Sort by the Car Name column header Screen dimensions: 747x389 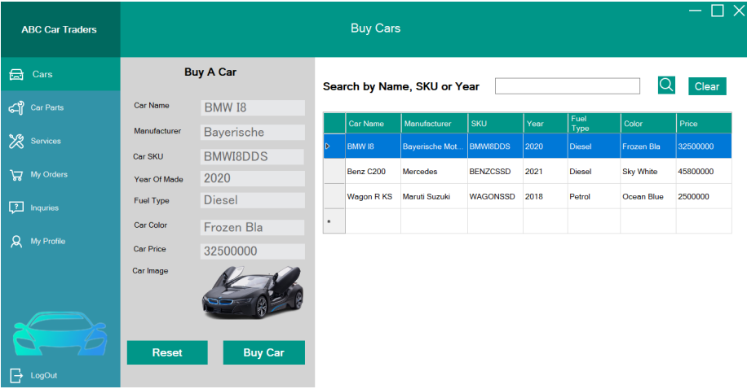[x=373, y=124]
